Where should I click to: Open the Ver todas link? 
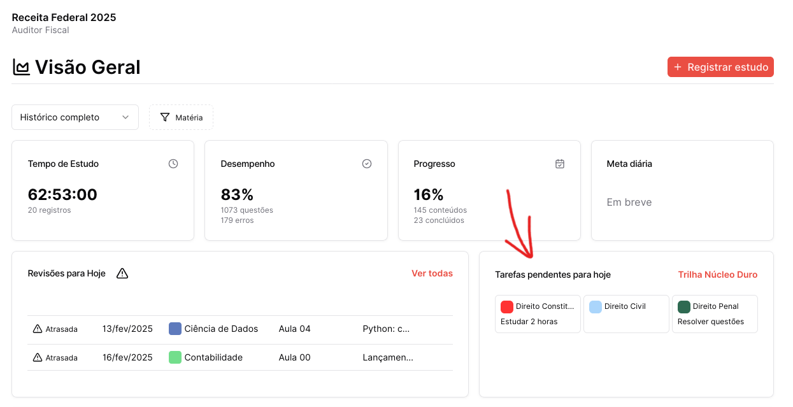[x=432, y=273]
